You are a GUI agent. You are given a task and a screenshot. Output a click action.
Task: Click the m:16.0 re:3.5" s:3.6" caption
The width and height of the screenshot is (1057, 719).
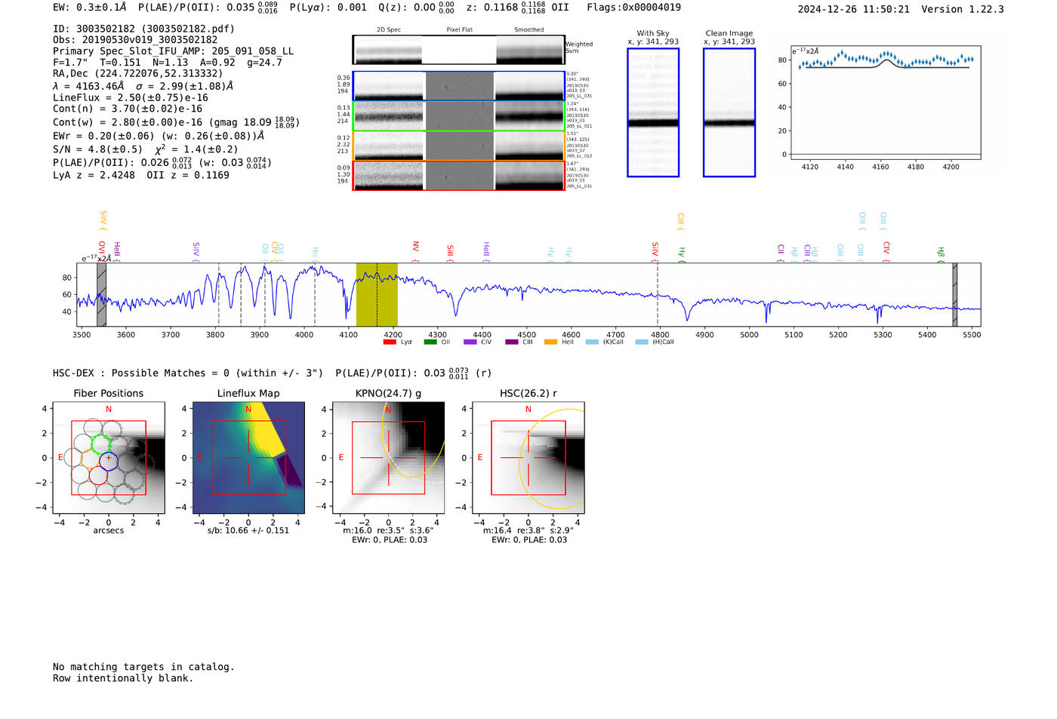(388, 530)
